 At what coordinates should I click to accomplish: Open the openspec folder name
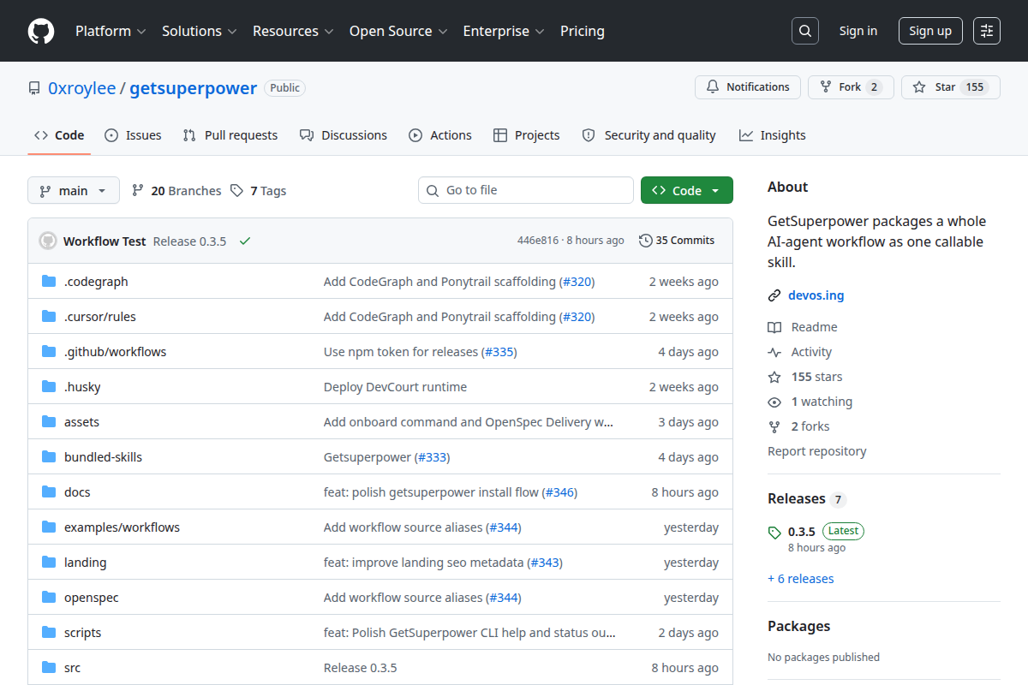pyautogui.click(x=92, y=598)
